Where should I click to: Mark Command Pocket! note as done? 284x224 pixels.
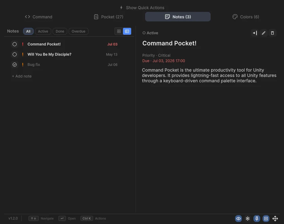[x=15, y=44]
